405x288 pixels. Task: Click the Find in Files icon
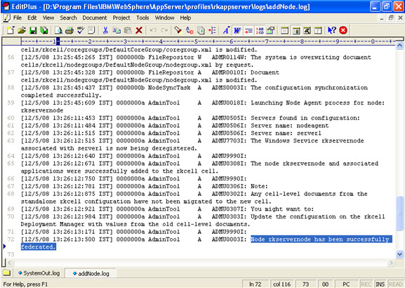tap(201, 30)
